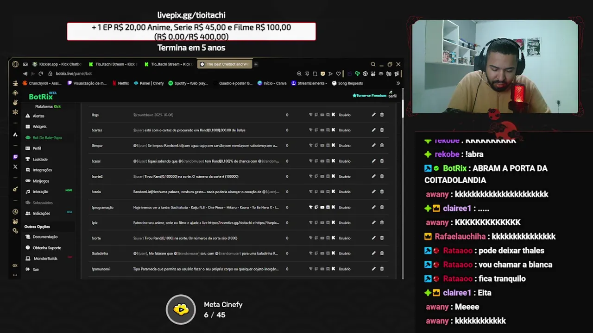Viewport: 593px width, 333px height.
Task: Toggle Kick platform icon on !sorte row
Action: click(333, 238)
